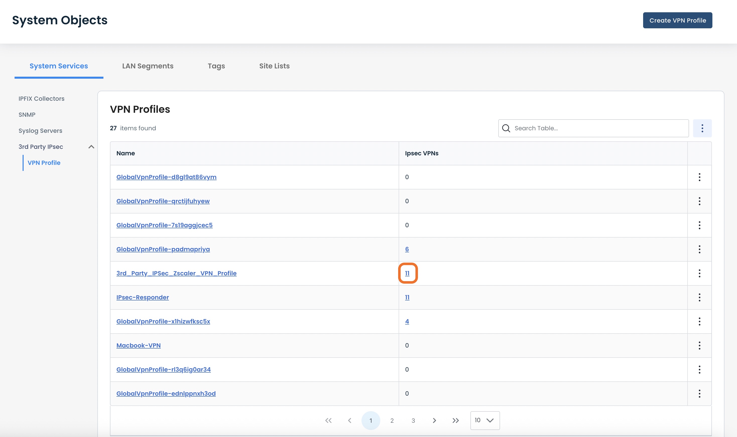Open Macbook-VPN profile link

[138, 346]
